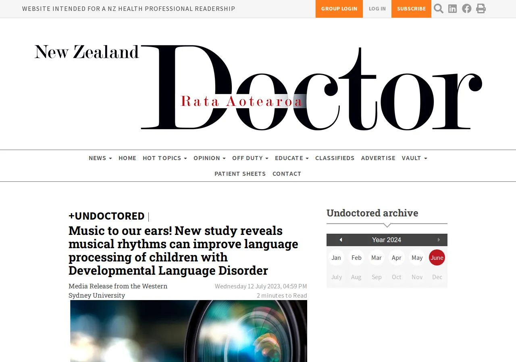516x362 pixels.
Task: Visit the LinkedIn page icon
Action: click(x=452, y=8)
